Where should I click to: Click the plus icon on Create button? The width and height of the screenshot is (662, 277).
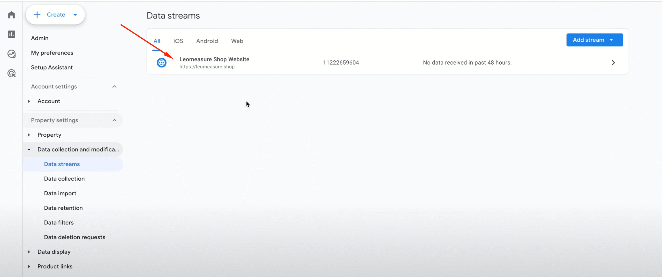click(37, 15)
